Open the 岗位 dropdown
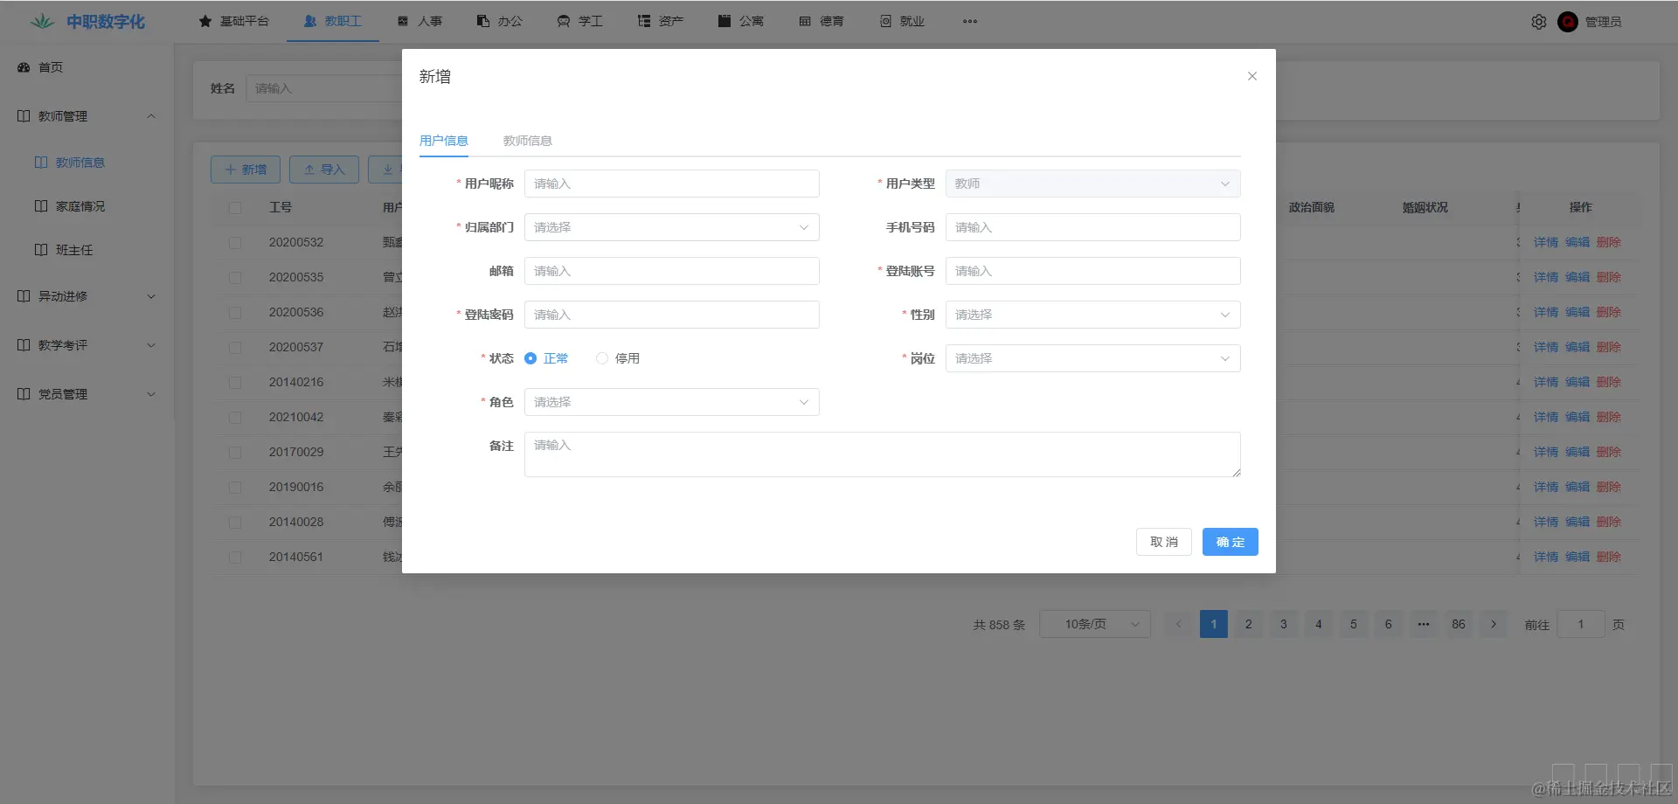Screen dimensions: 1678x804 [x=1093, y=358]
